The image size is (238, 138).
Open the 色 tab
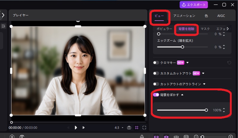(206, 16)
